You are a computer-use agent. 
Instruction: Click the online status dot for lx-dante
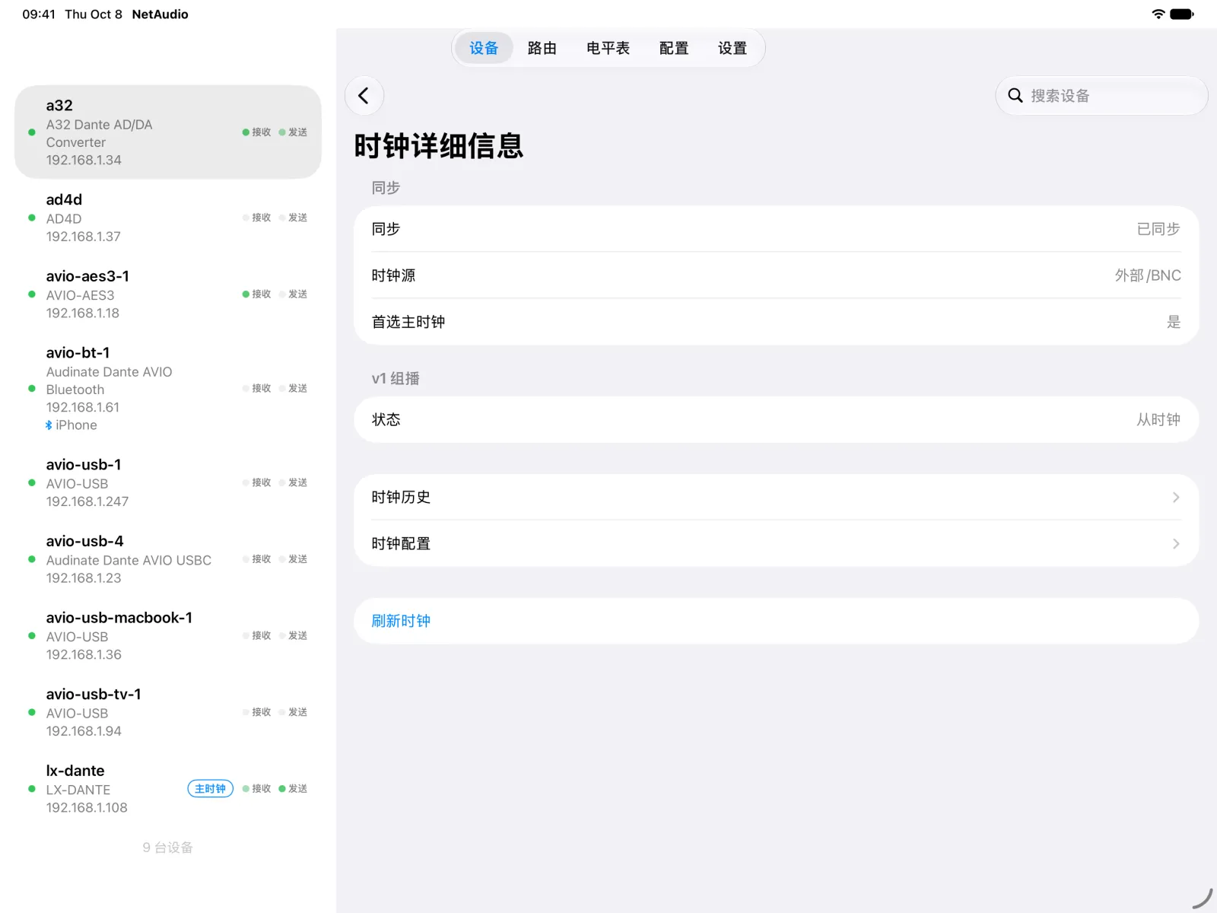click(x=31, y=789)
